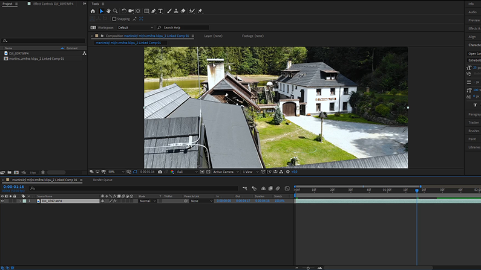Screen dimensions: 481x270
Task: Click the draft 3D icon in timeline
Action: (x=254, y=188)
